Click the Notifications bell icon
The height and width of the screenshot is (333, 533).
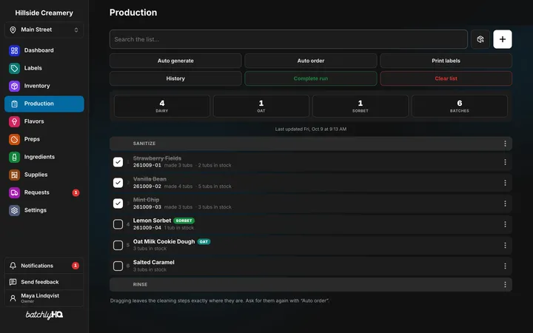coord(13,266)
